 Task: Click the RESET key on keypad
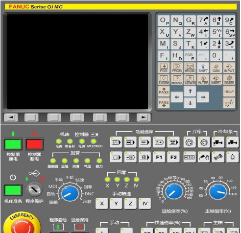[x=229, y=103]
